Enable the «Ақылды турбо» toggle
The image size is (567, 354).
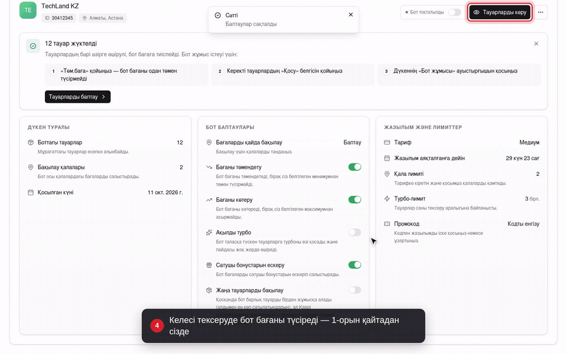pyautogui.click(x=355, y=232)
